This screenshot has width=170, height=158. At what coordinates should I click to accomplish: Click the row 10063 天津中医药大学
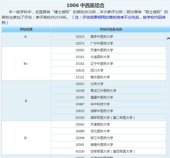[x=108, y=50]
